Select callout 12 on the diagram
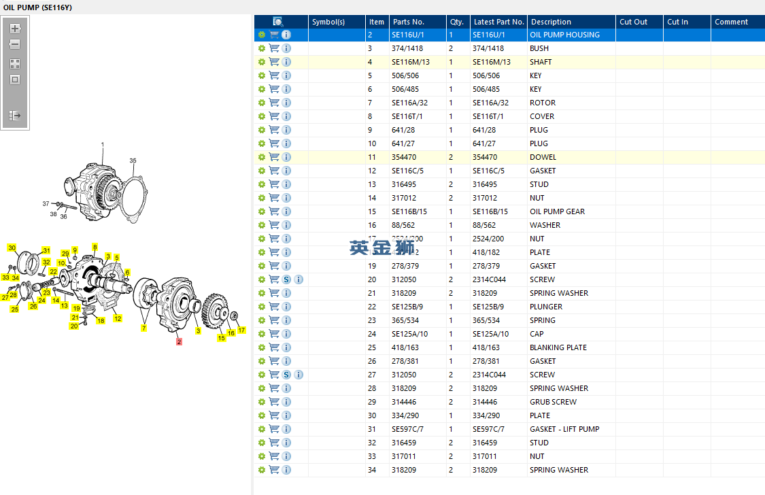Image resolution: width=765 pixels, height=495 pixels. click(x=118, y=318)
